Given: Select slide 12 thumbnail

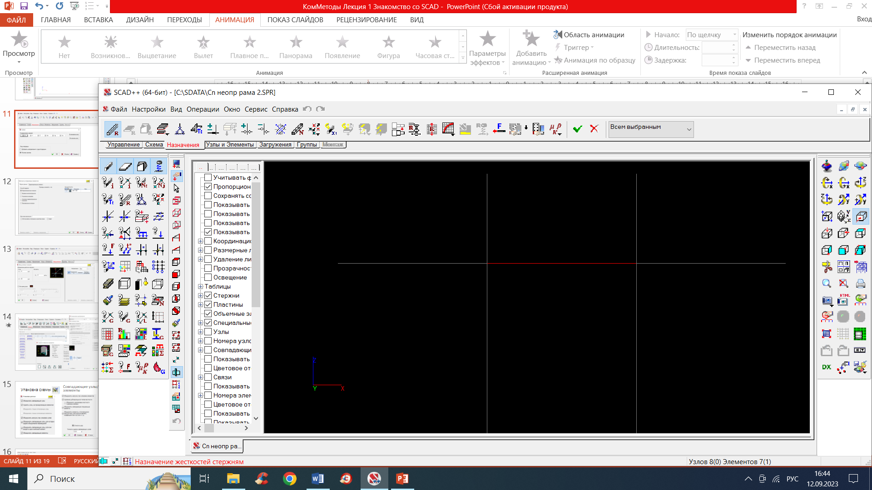Looking at the screenshot, I should point(56,206).
